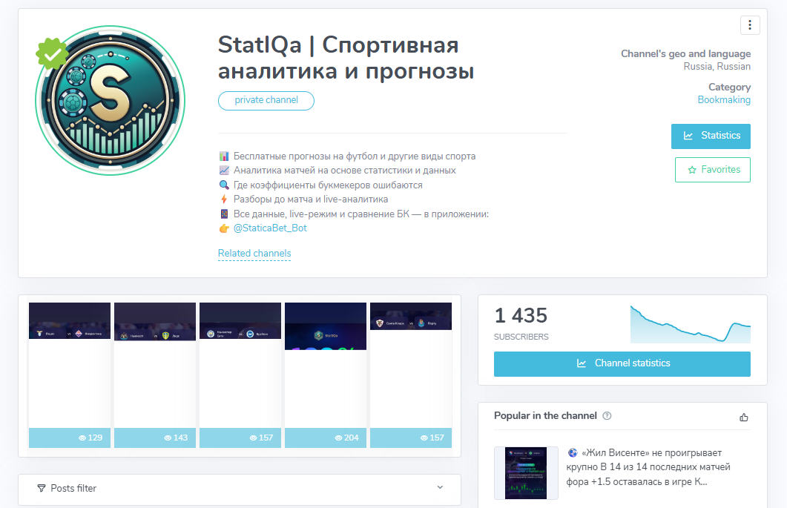The image size is (787, 508).
Task: Click the private channel badge
Action: 266,100
